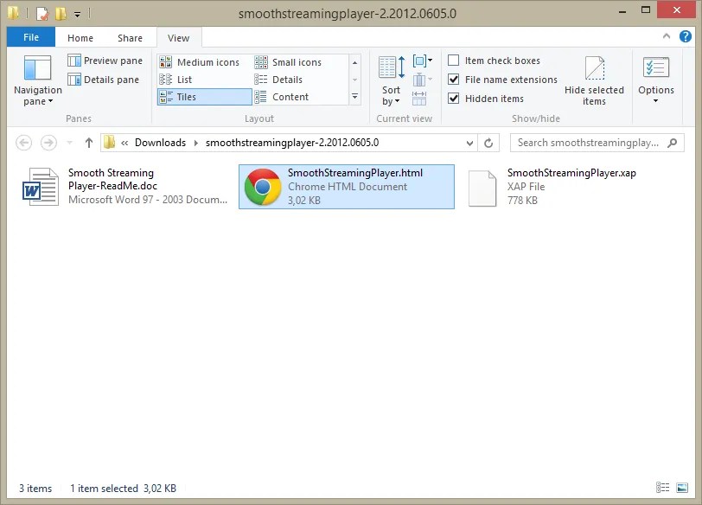Viewport: 702px width, 505px height.
Task: Toggle the Preview pane
Action: pos(105,61)
